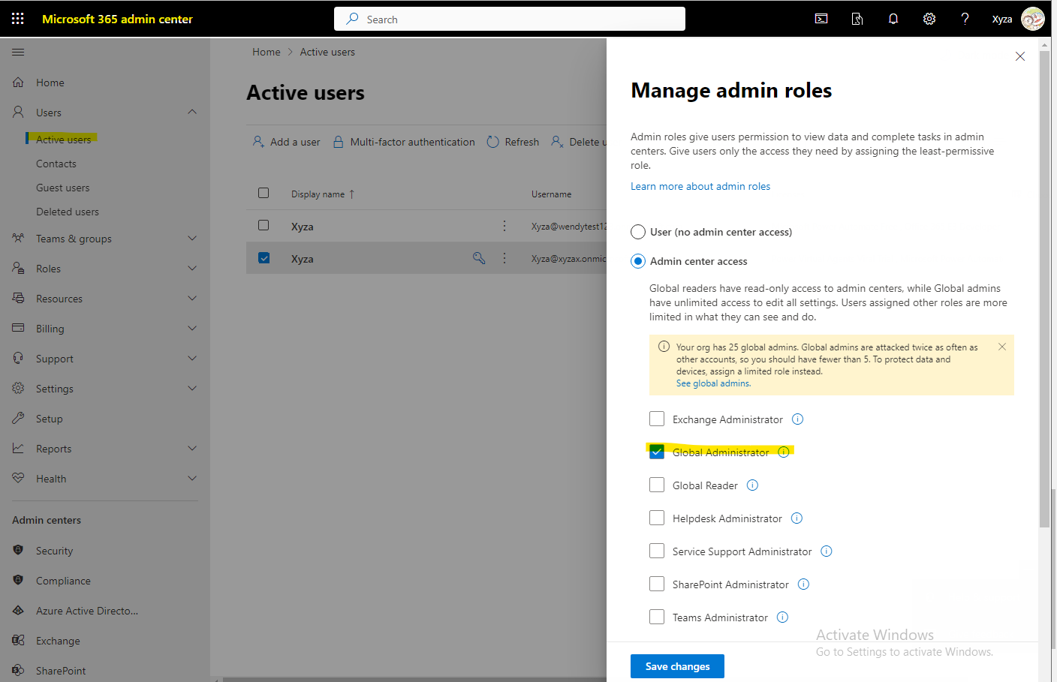Open the top bar settings gear

pyautogui.click(x=929, y=18)
